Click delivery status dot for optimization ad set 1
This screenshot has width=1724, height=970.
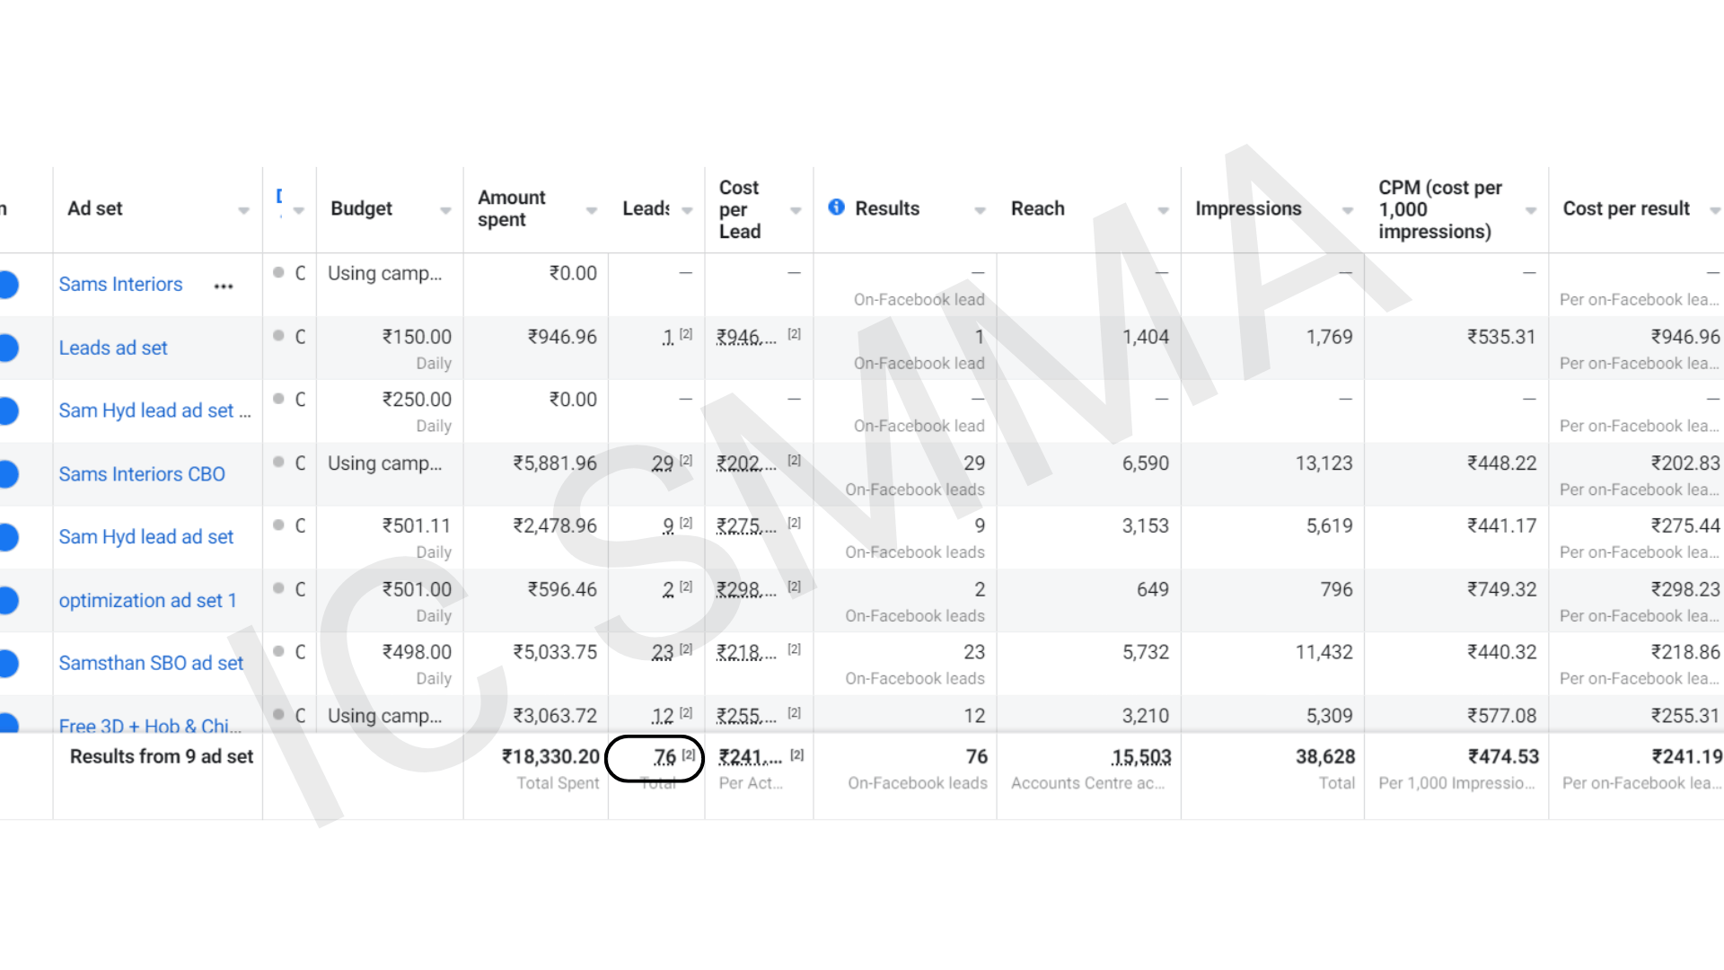(278, 588)
